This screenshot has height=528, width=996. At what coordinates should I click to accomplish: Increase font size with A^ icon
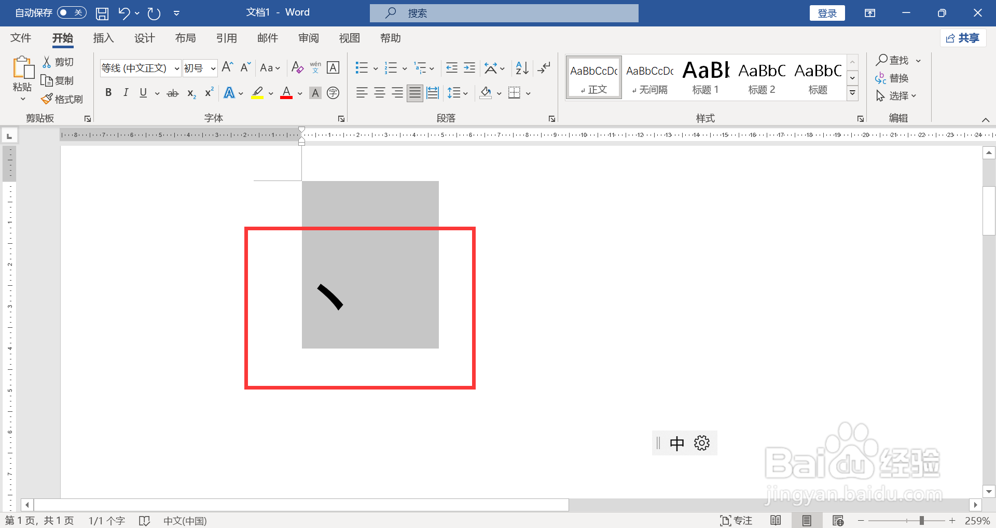pyautogui.click(x=227, y=67)
